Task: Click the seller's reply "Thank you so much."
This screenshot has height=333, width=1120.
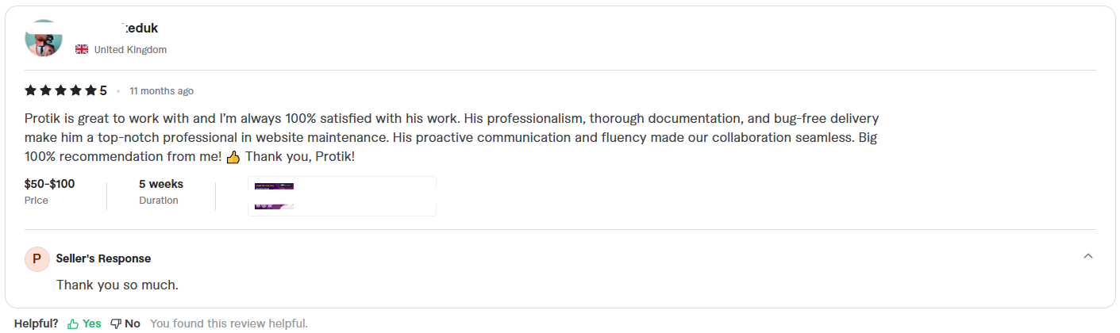Action: coord(117,285)
